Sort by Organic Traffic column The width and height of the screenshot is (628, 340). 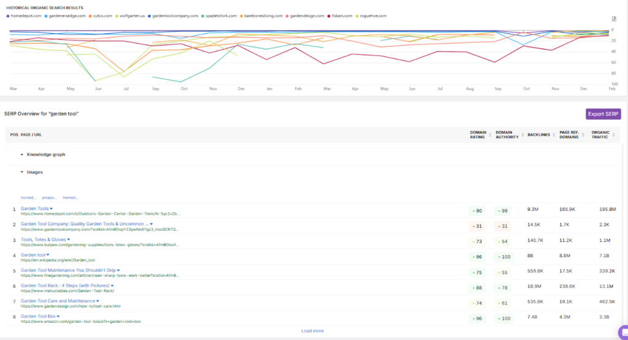point(603,135)
